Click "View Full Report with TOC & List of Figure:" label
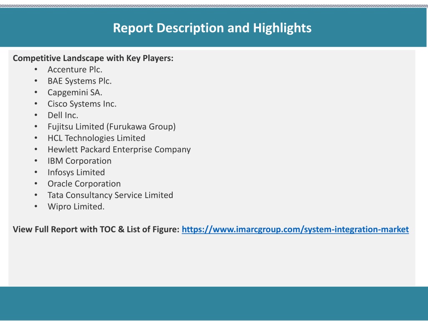The image size is (428, 321). [x=96, y=229]
